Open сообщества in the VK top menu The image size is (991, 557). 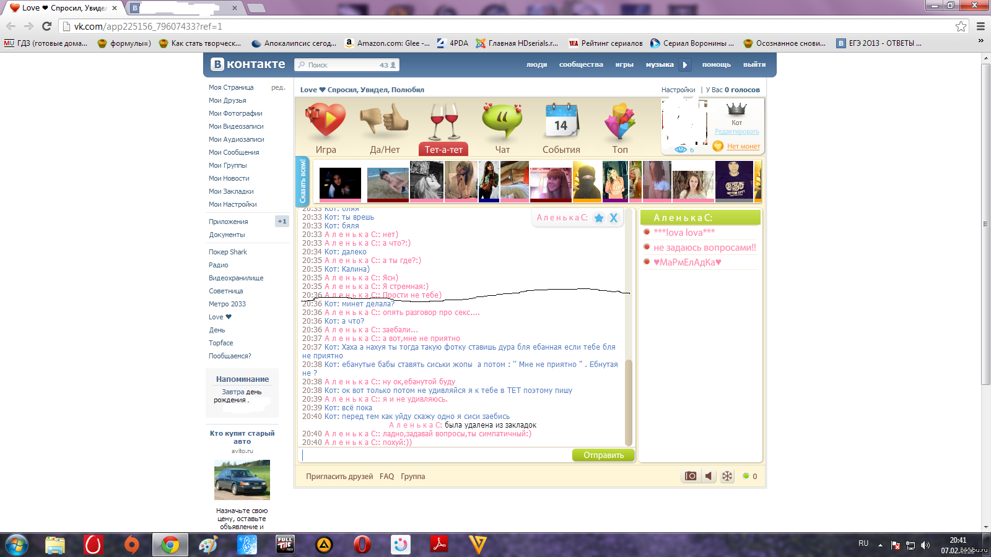coord(580,64)
